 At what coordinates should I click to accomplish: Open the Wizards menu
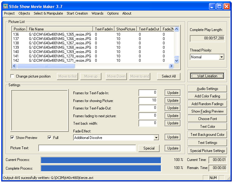[x=97, y=13]
